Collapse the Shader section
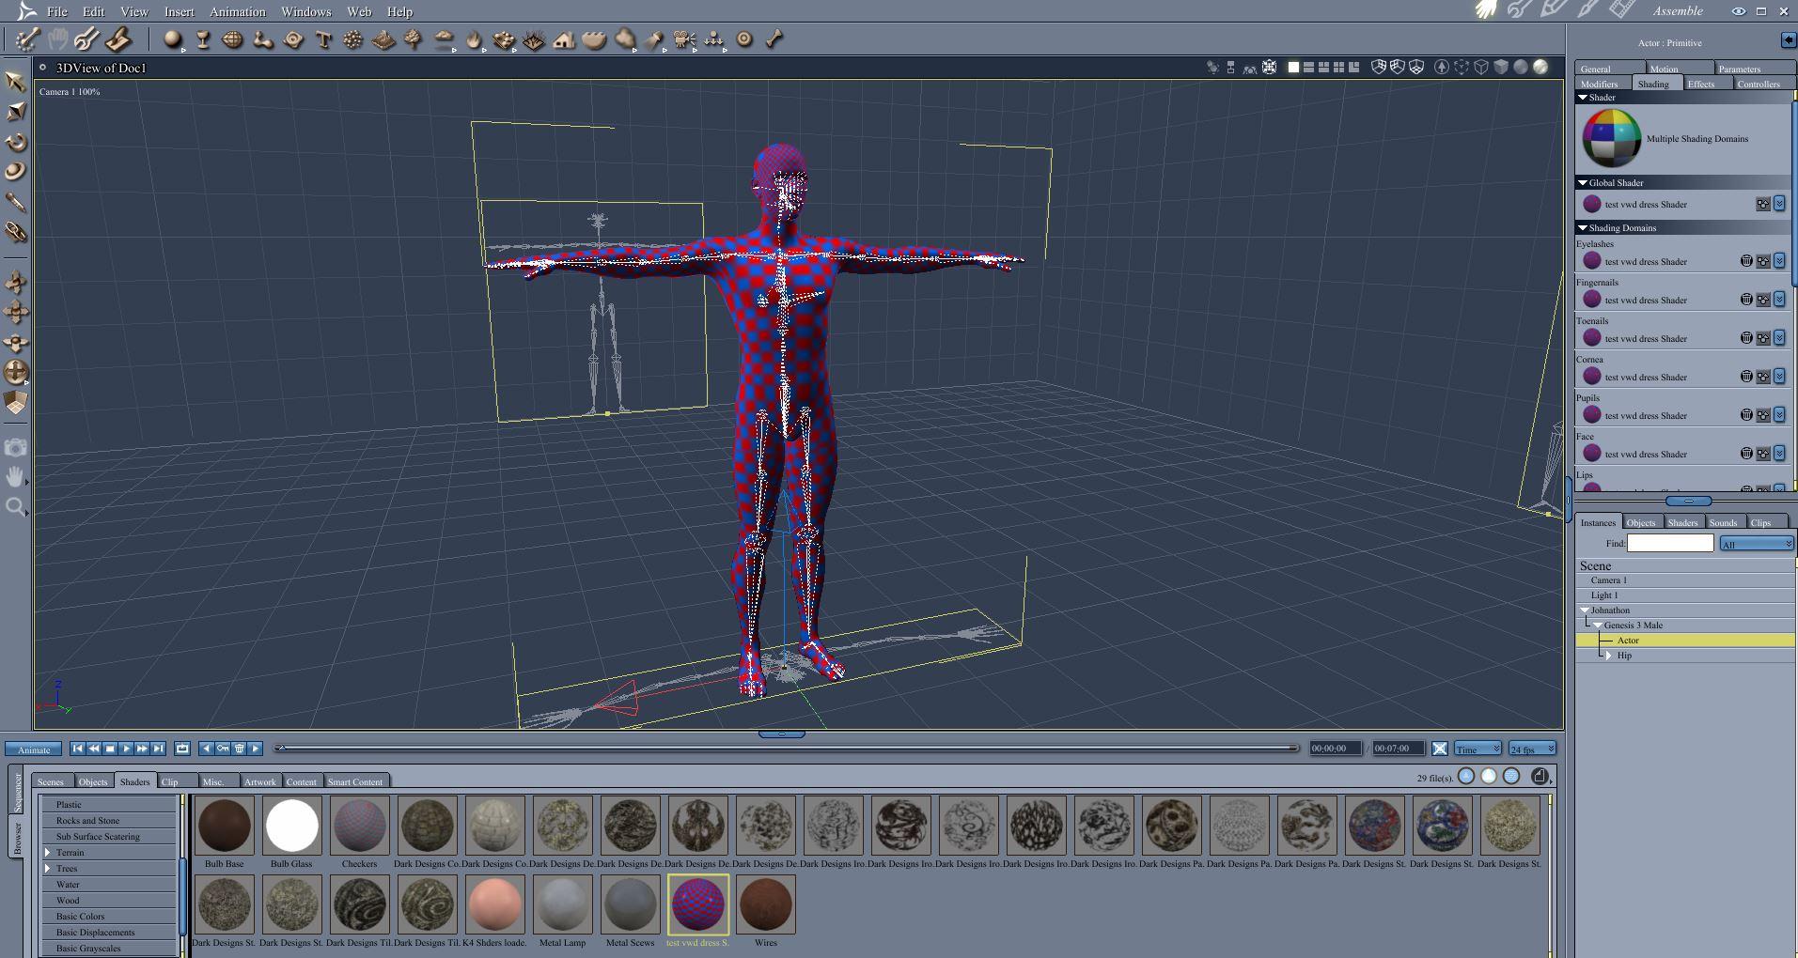This screenshot has height=958, width=1798. click(1583, 98)
